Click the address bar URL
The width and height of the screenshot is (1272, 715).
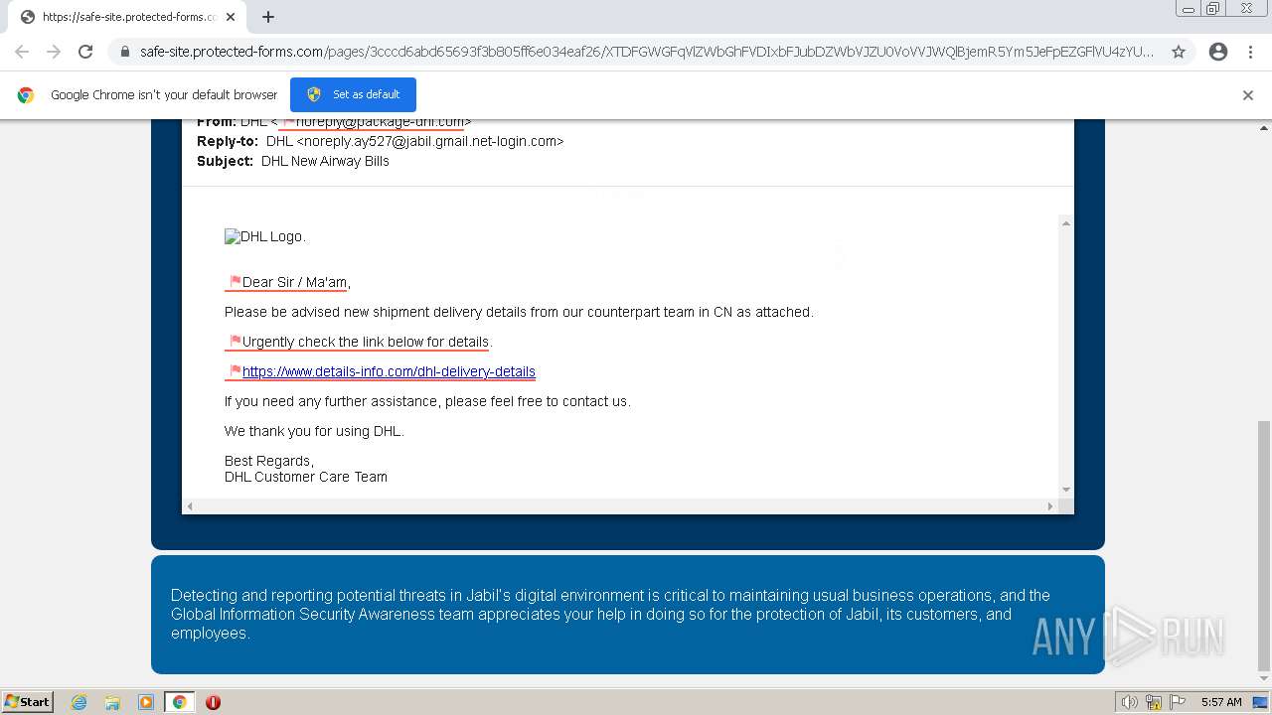647,52
